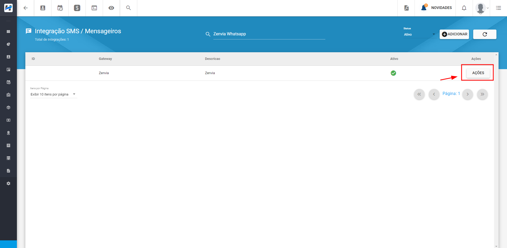Sort by Ativo column header
The width and height of the screenshot is (507, 248).
[394, 59]
